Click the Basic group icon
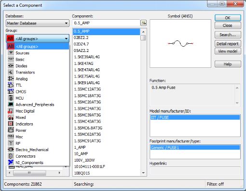 click(11, 59)
